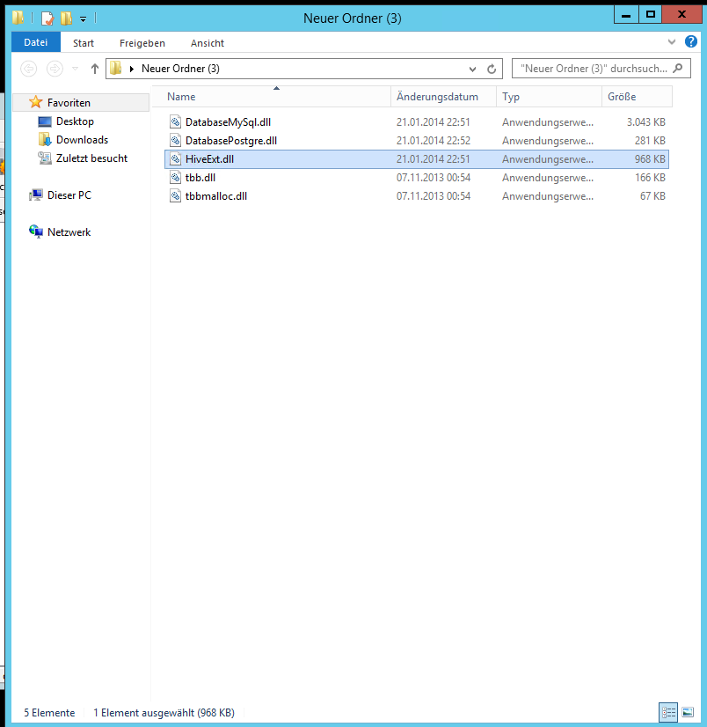Sort by the Typ column header

[x=549, y=97]
